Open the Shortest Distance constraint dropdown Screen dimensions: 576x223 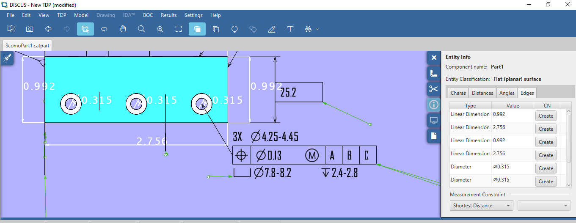tap(481, 206)
